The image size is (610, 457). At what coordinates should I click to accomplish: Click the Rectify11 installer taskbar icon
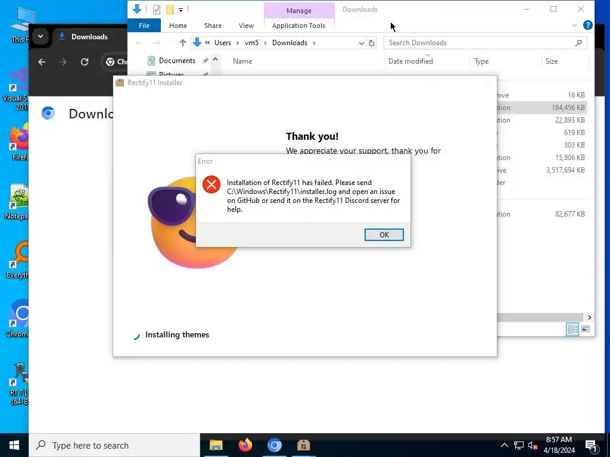point(303,445)
